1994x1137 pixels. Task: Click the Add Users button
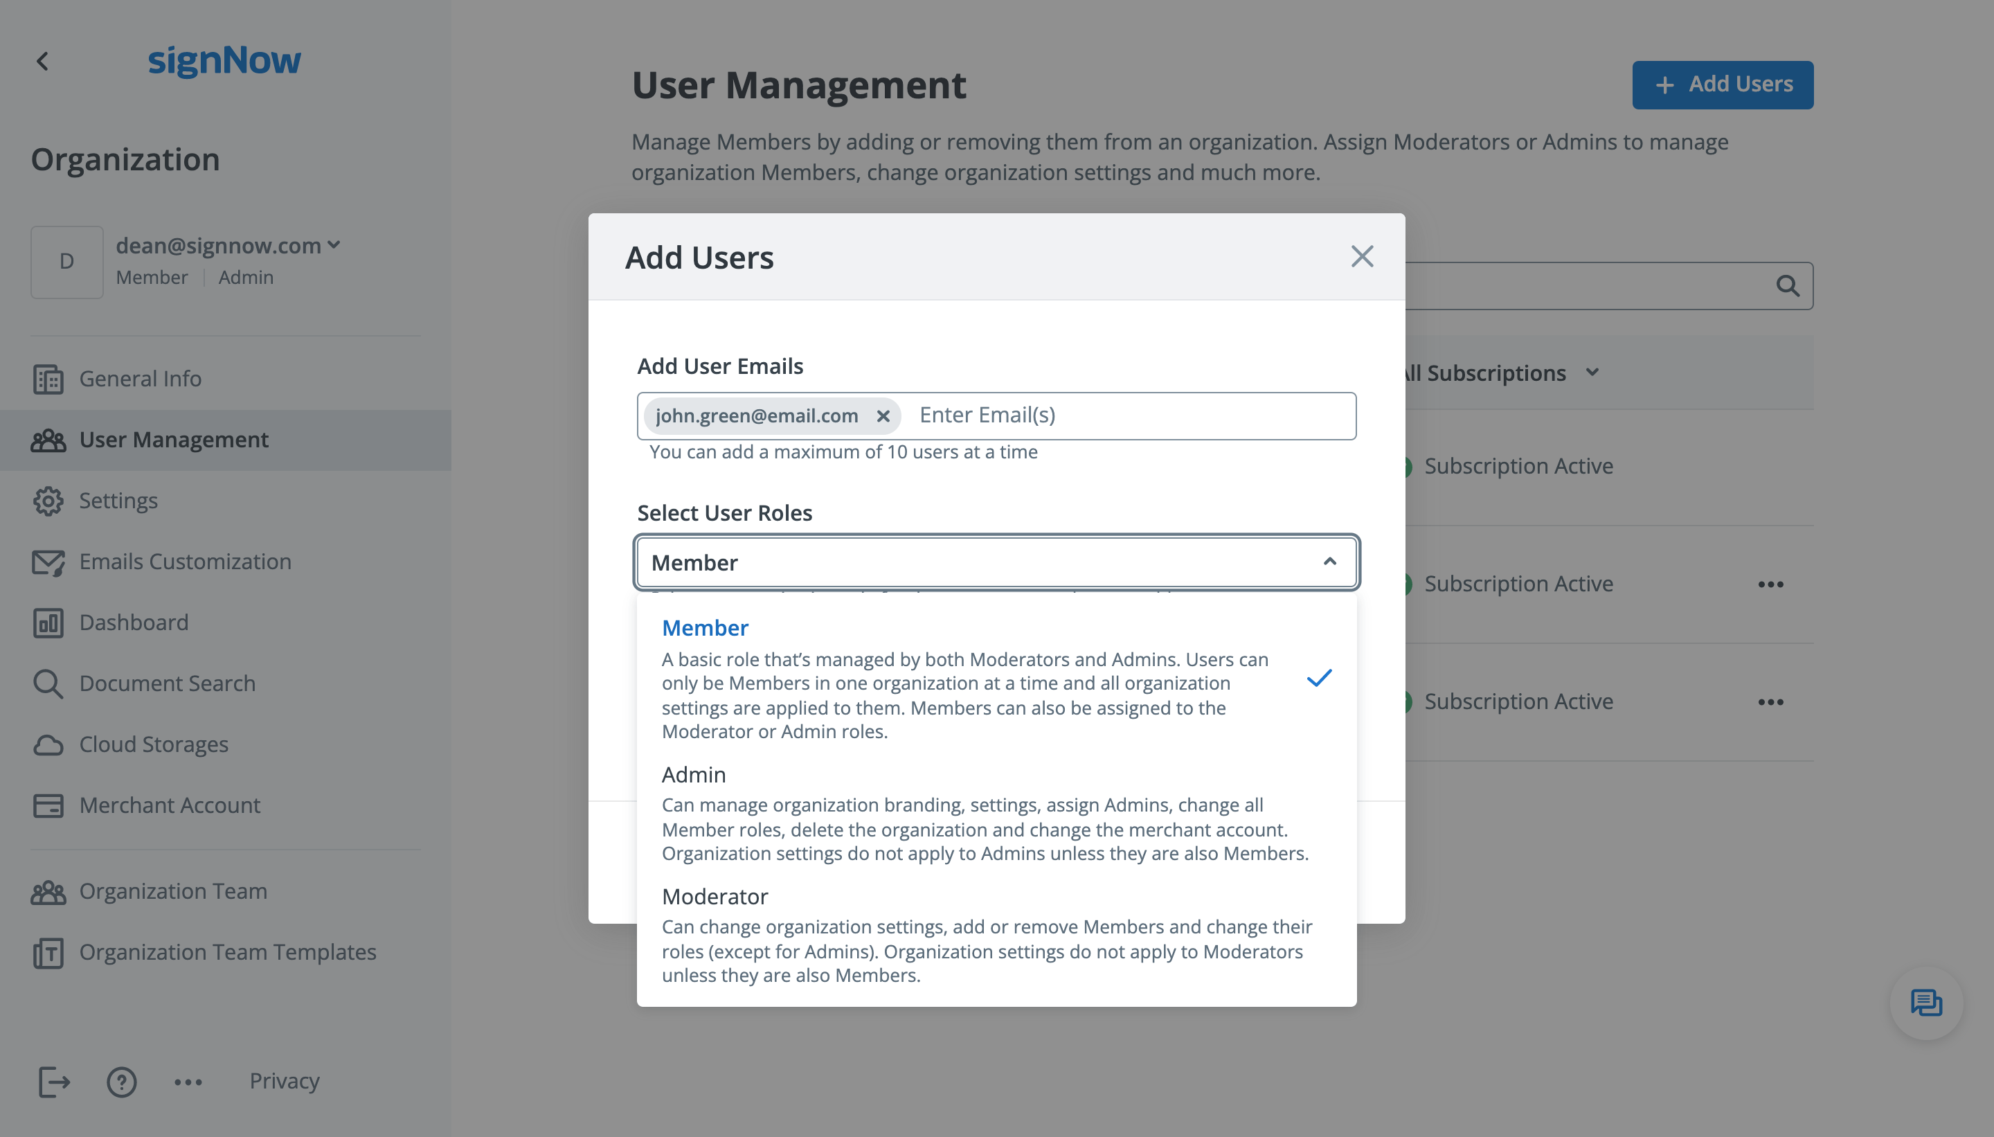[x=1721, y=84]
